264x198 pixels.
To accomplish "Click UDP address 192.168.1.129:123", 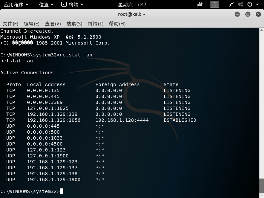I will (52, 162).
